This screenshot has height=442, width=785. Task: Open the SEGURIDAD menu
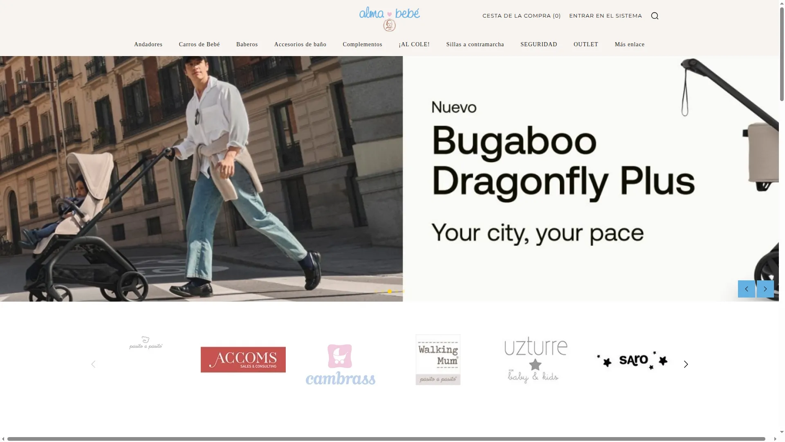(x=539, y=44)
